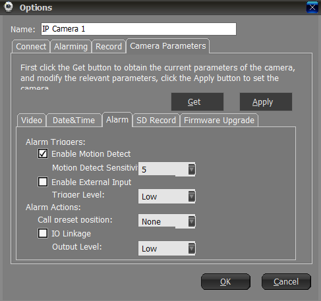
Task: Switch to the Connect tab
Action: click(x=31, y=46)
